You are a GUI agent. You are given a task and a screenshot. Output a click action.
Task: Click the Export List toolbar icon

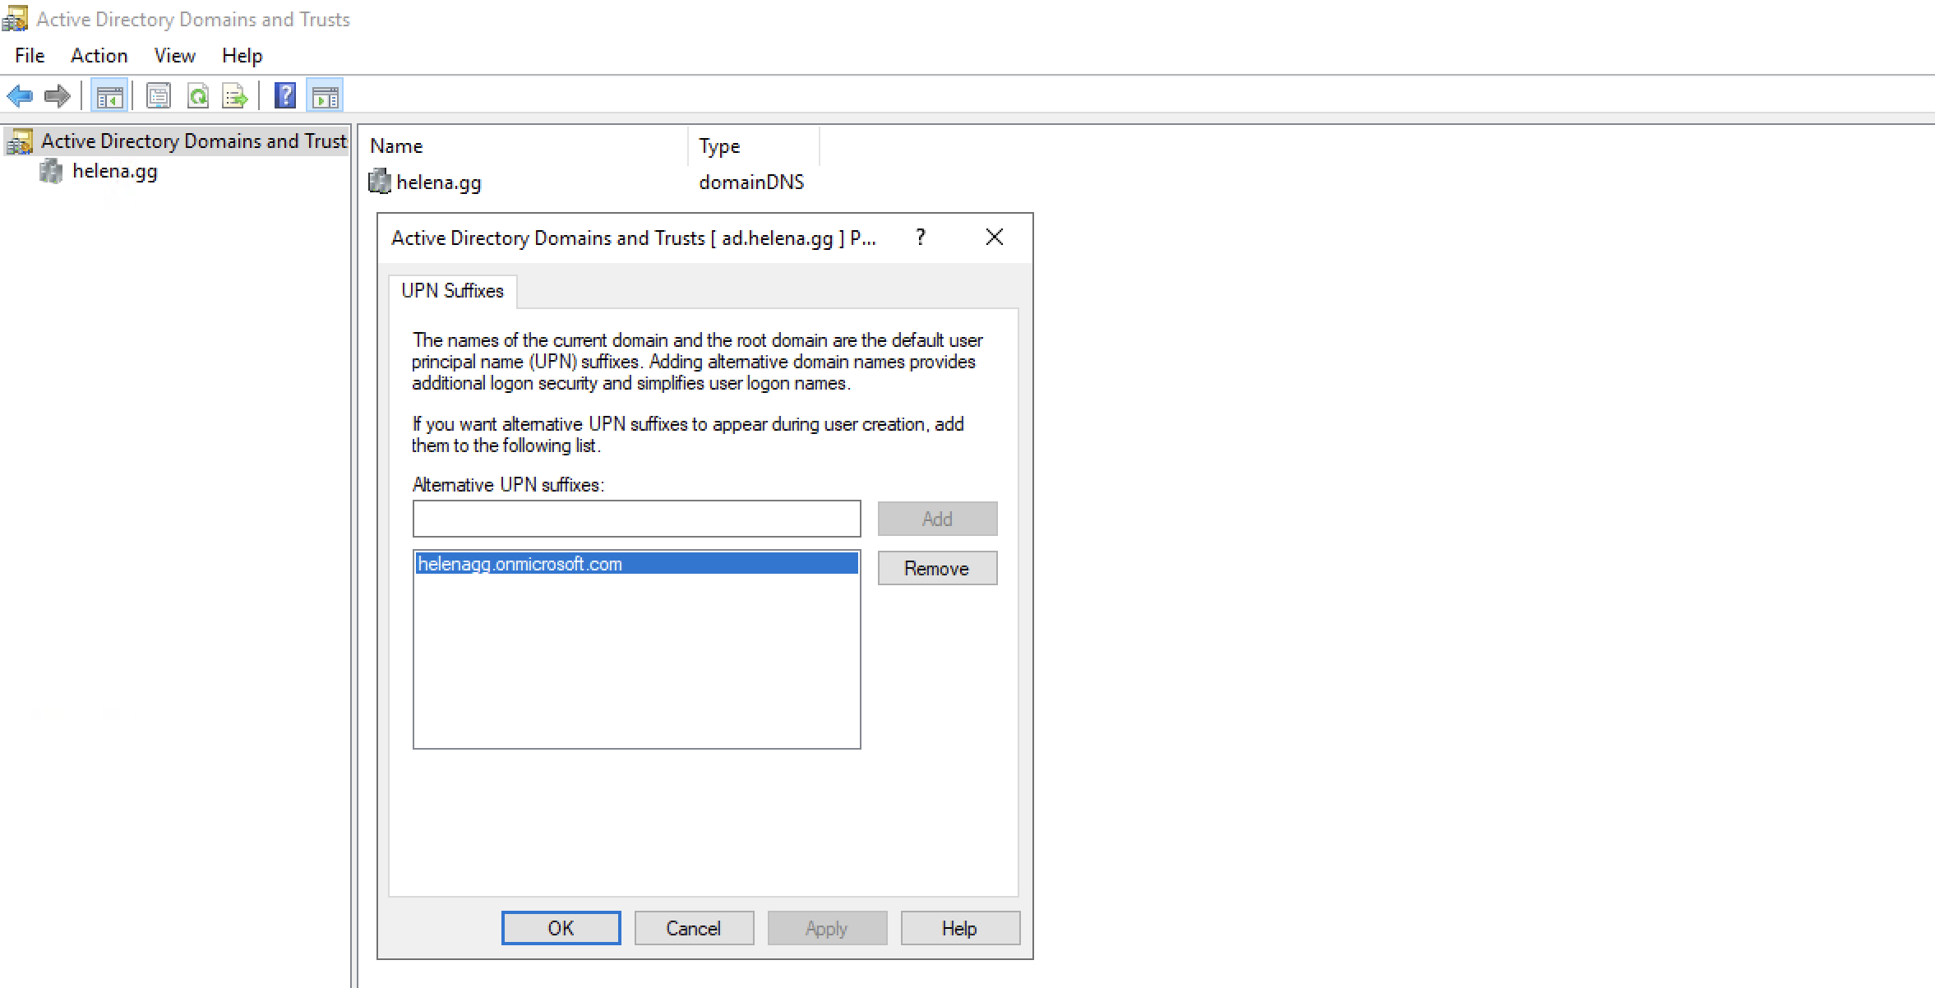[x=235, y=96]
